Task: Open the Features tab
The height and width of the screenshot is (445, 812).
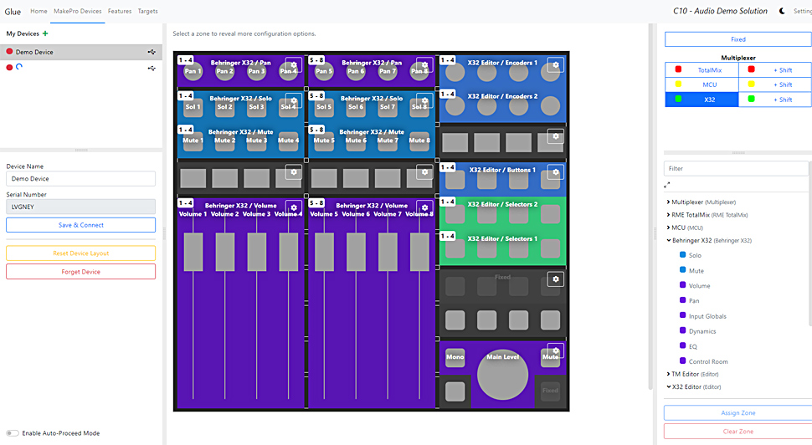Action: 120,11
